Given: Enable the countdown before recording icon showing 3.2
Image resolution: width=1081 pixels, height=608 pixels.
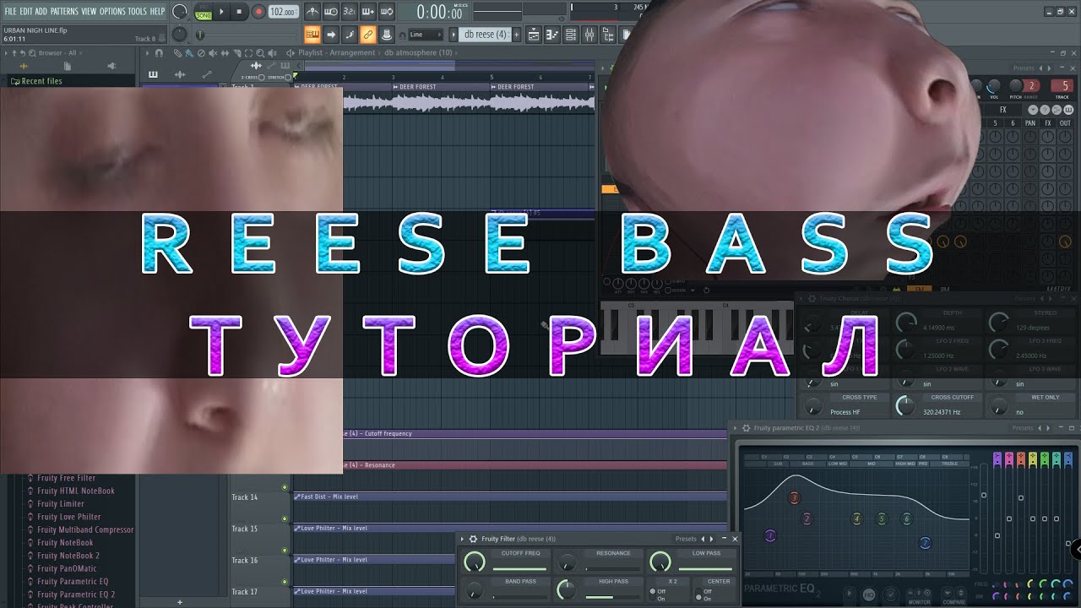Looking at the screenshot, I should point(350,12).
